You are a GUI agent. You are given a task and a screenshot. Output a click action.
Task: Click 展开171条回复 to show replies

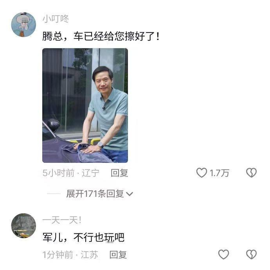click(x=95, y=194)
